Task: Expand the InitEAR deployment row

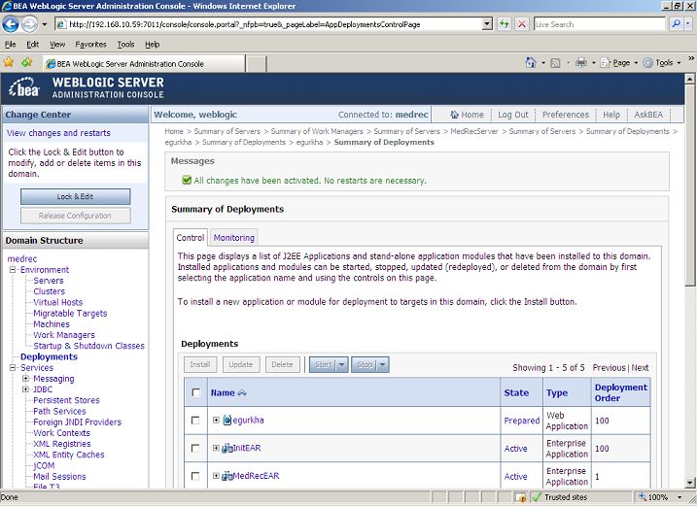Action: click(216, 448)
